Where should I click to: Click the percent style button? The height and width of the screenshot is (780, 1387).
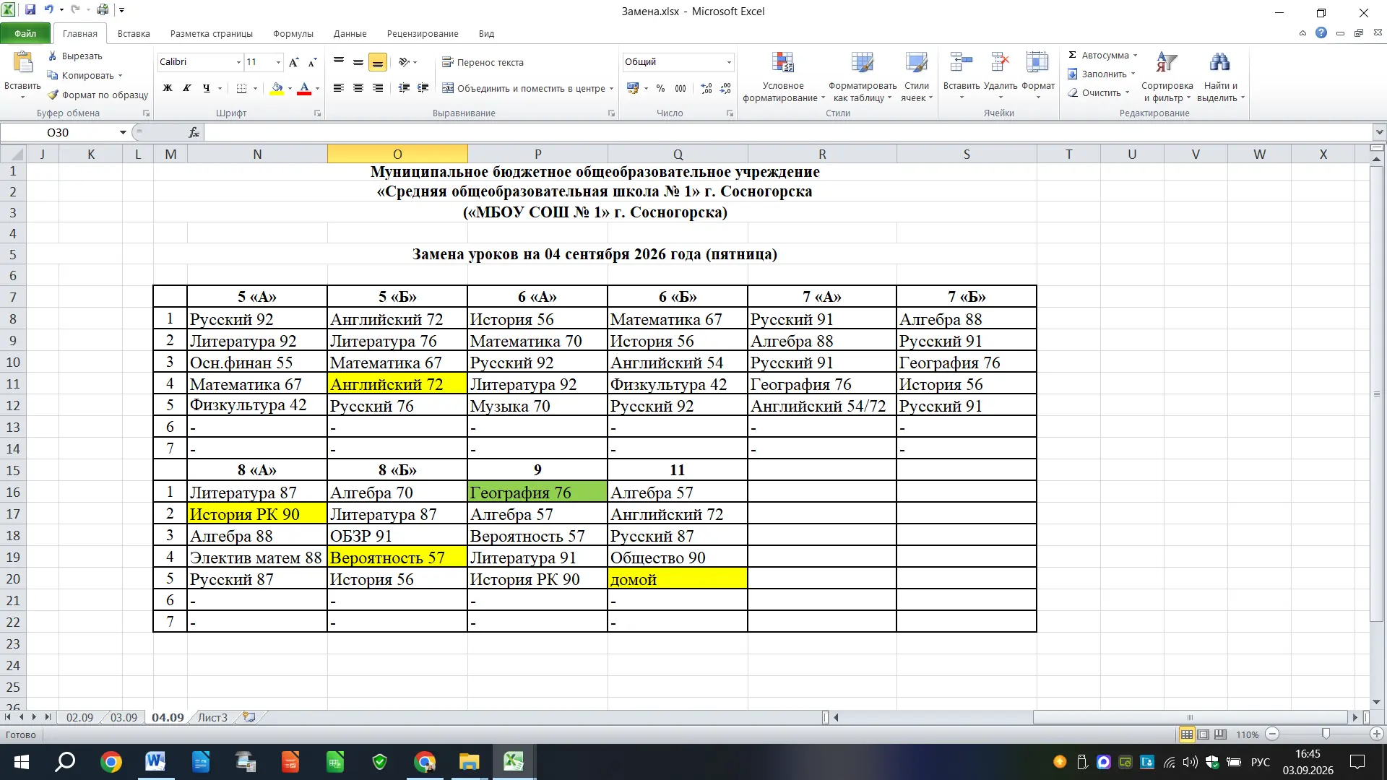click(x=660, y=88)
